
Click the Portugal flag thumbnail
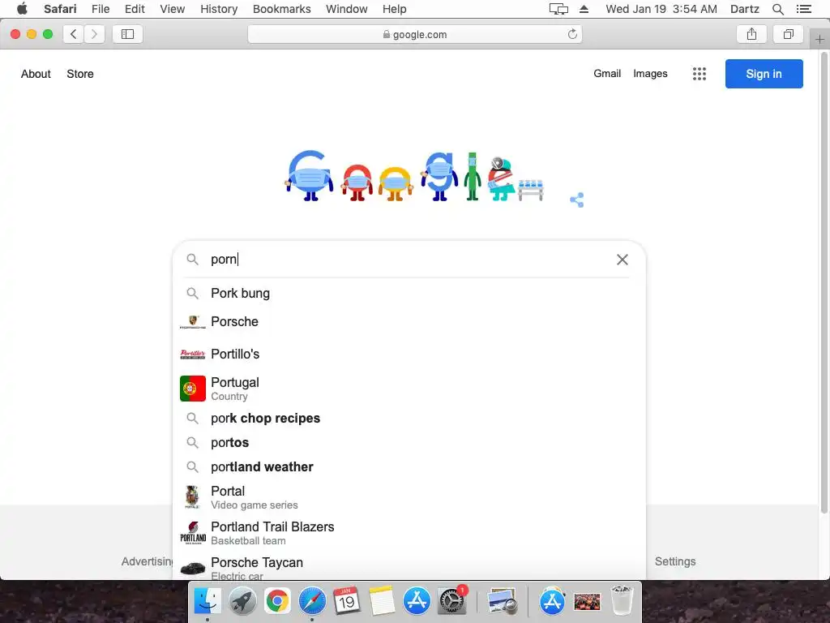193,389
